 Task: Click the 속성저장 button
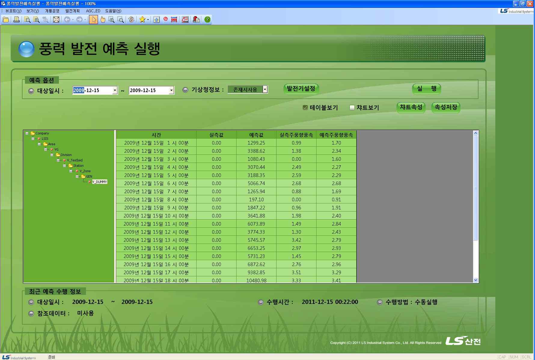coord(446,107)
